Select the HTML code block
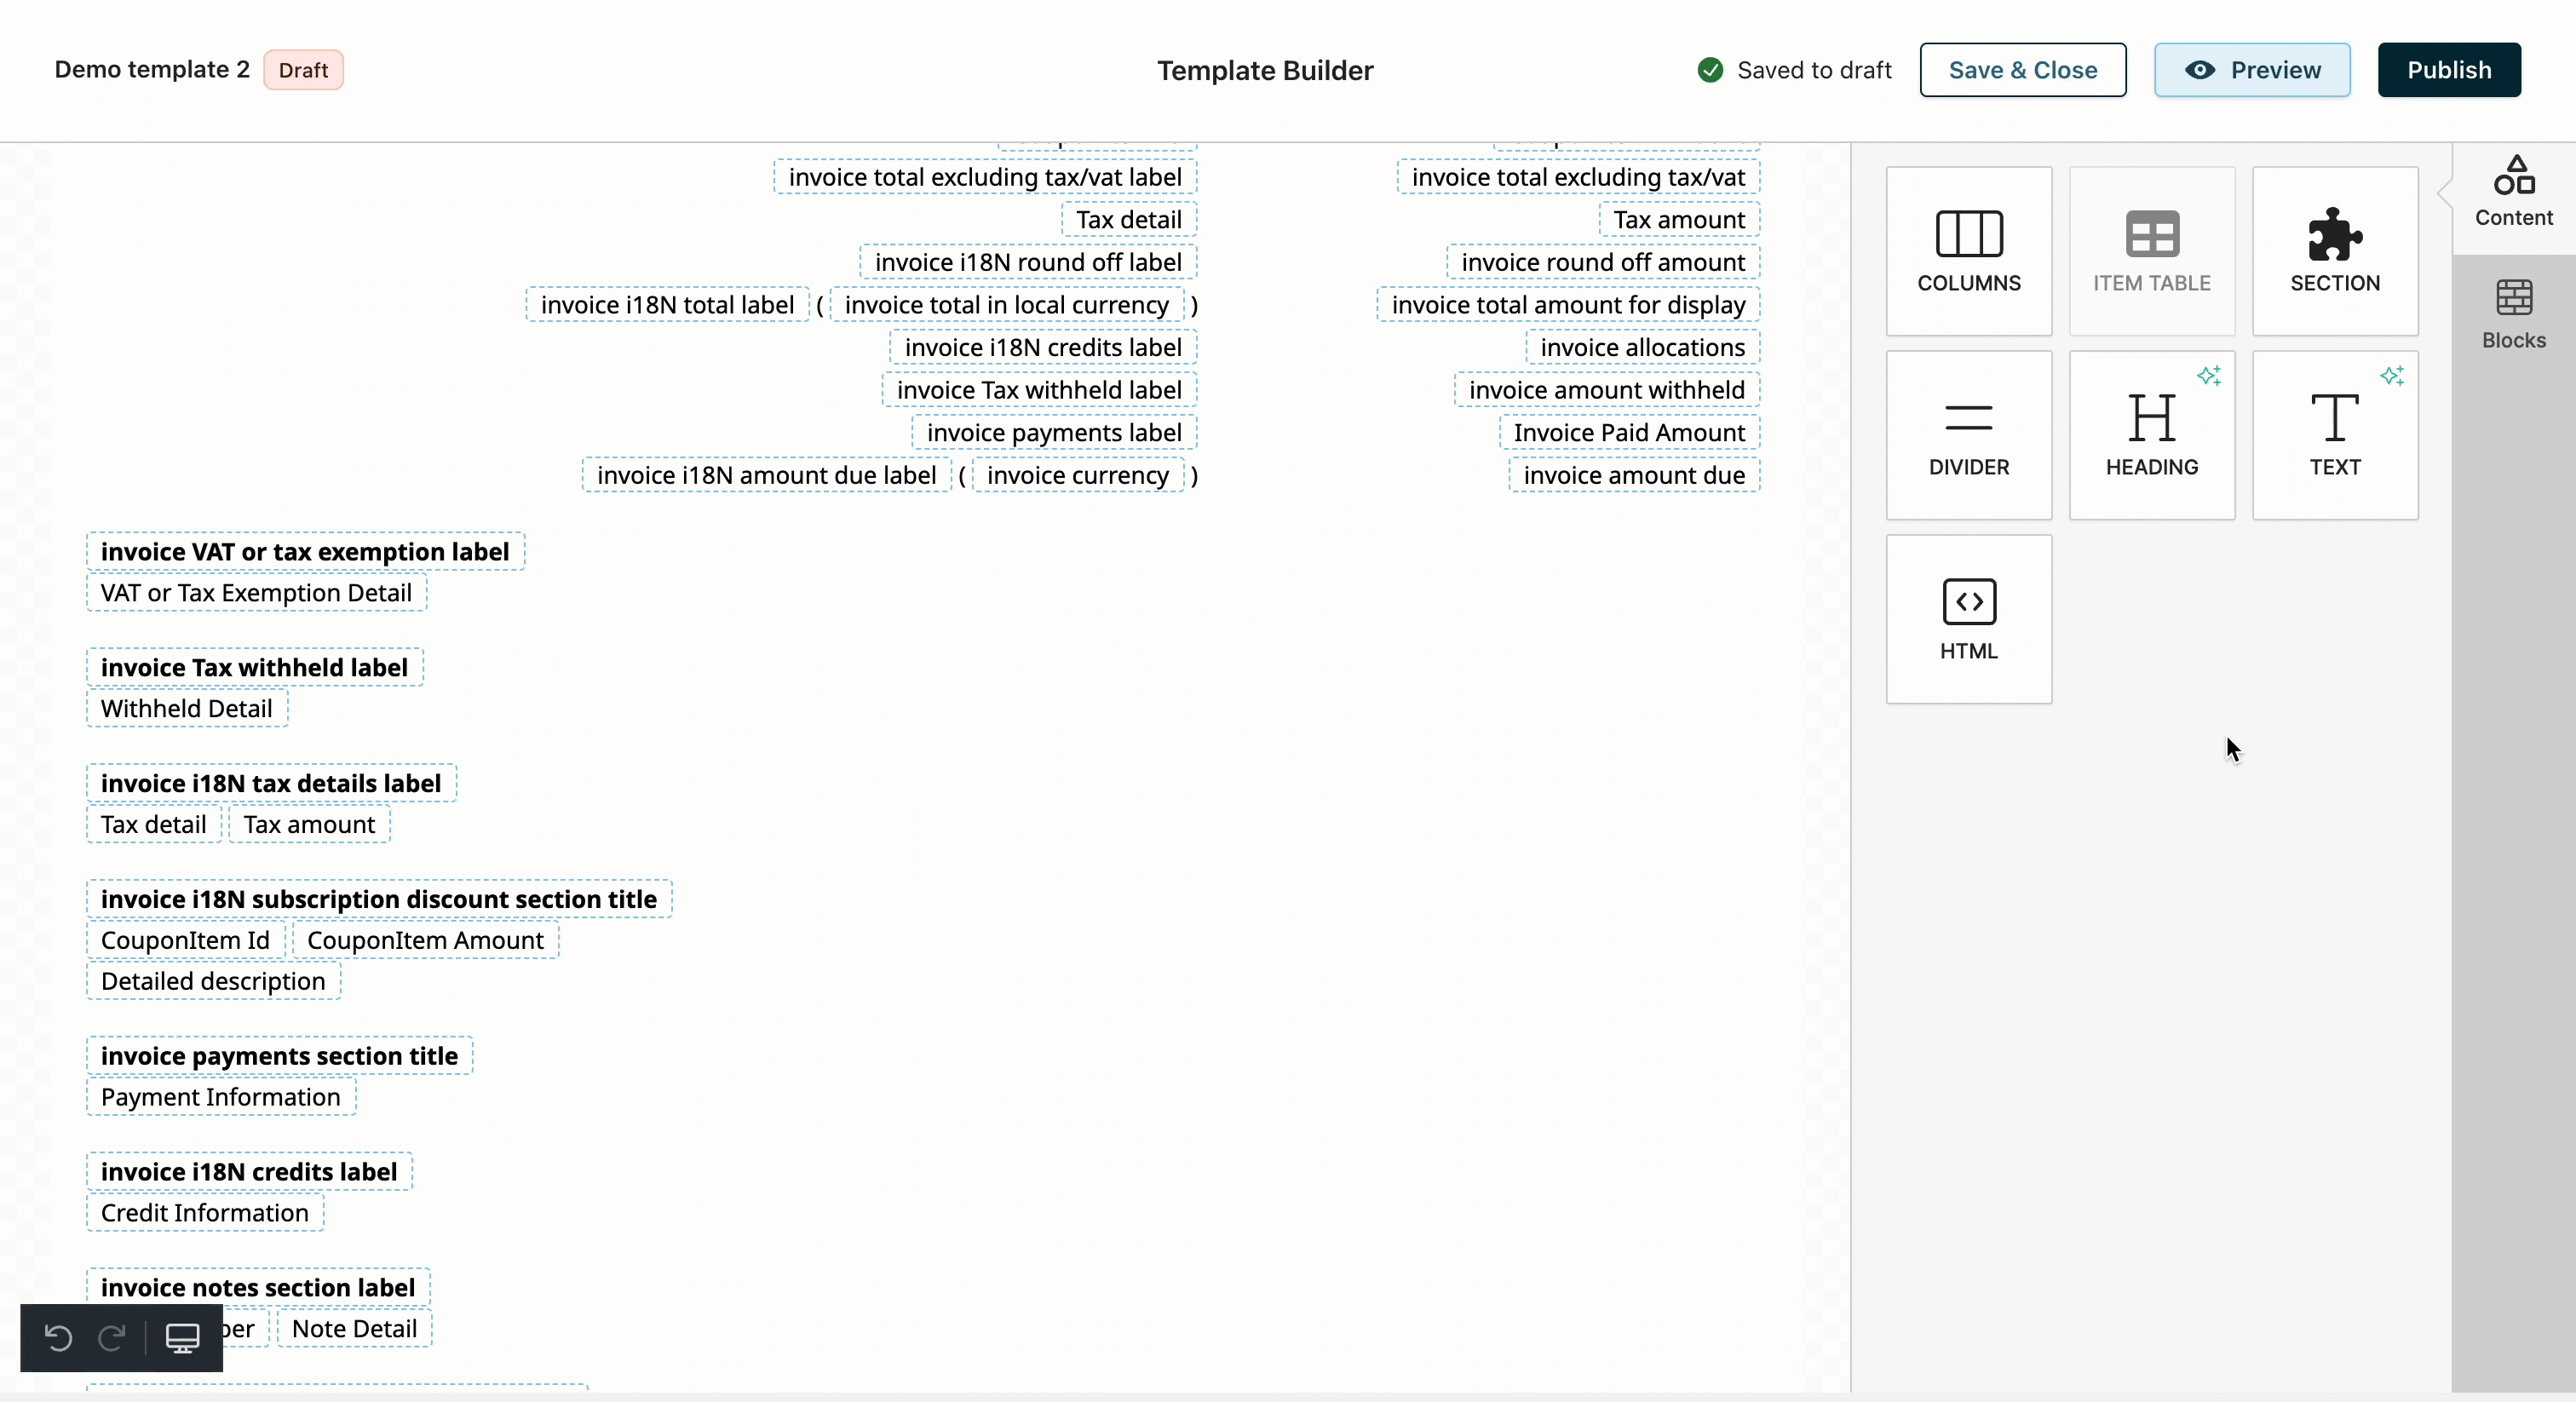This screenshot has height=1402, width=2576. click(1968, 619)
